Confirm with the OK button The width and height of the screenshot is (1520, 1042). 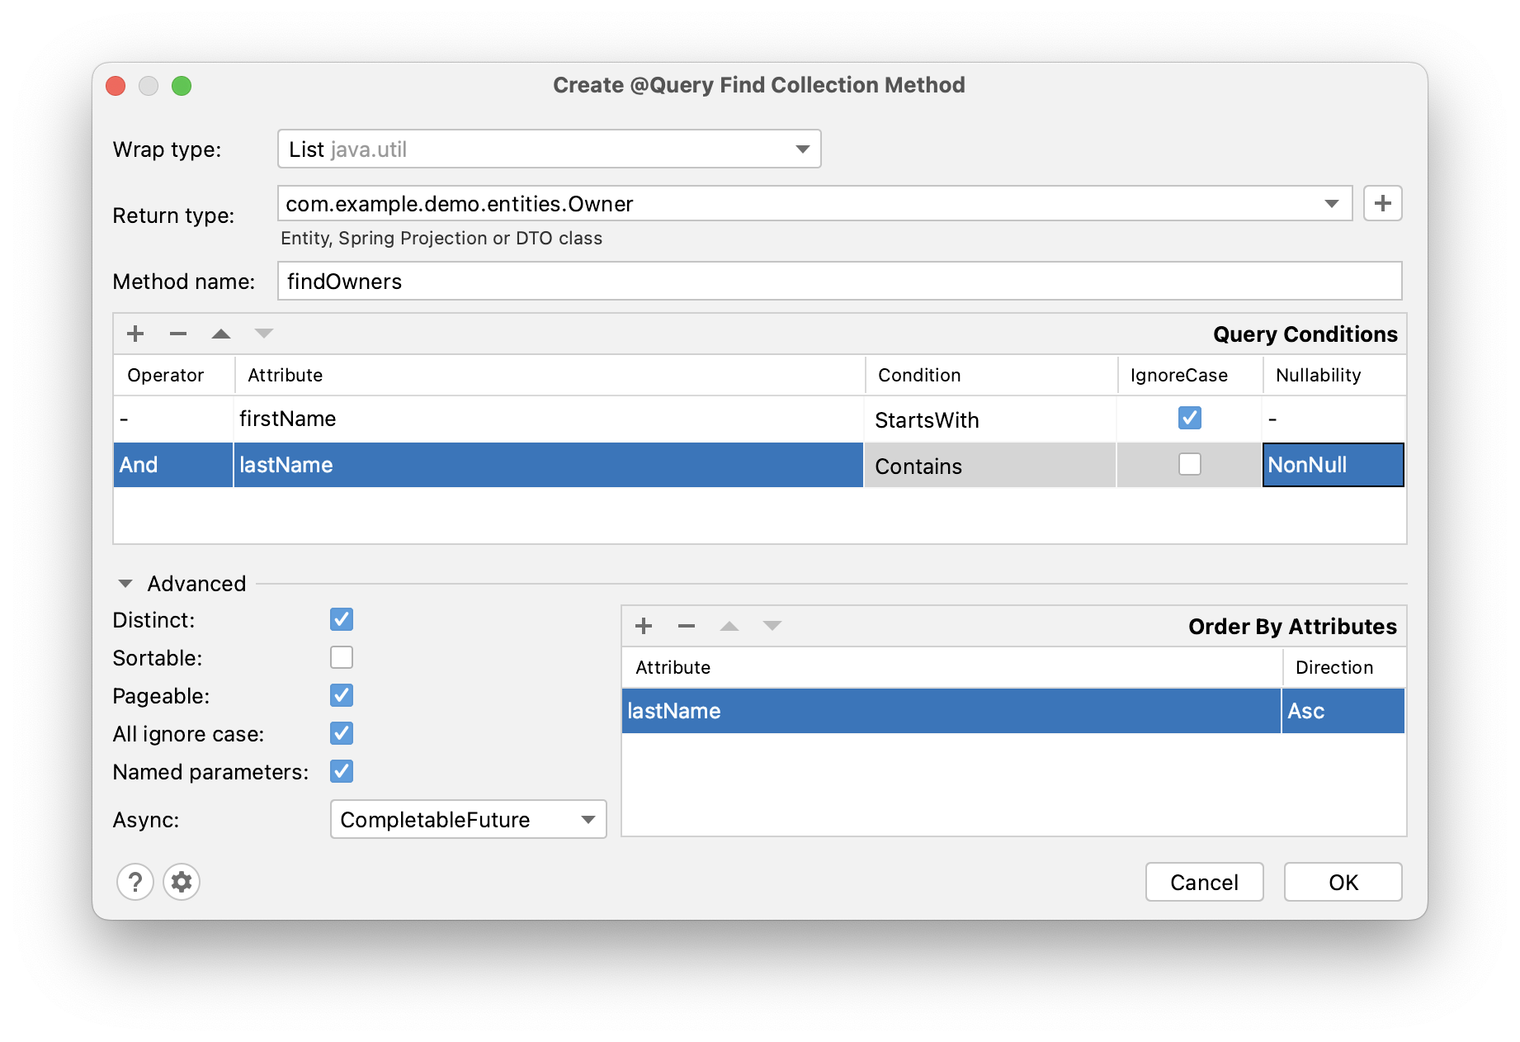point(1342,882)
